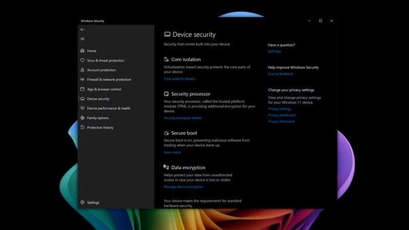Open App & browser control
Screen dimensions: 409x230
click(x=104, y=89)
